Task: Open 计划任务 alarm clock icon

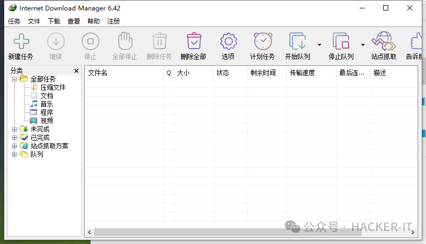Action: tap(263, 41)
